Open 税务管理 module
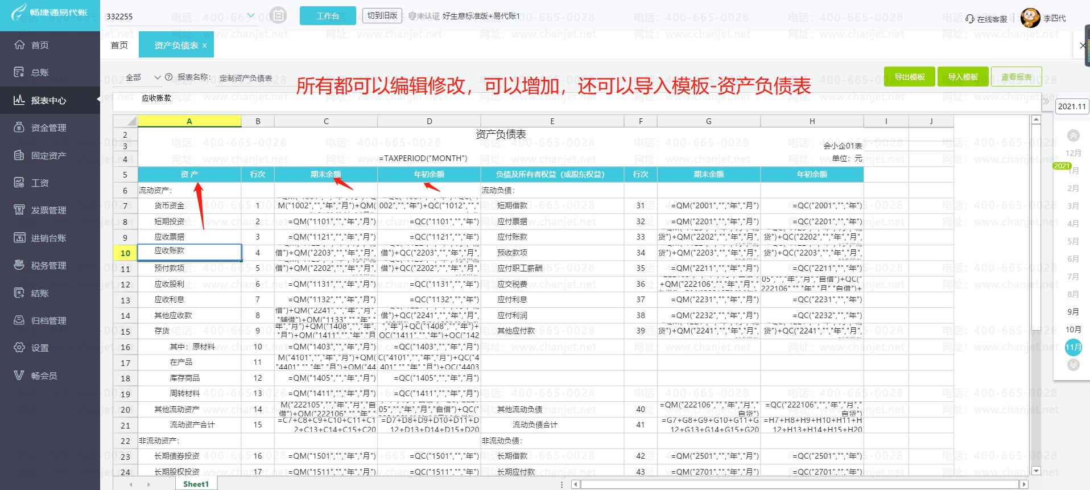This screenshot has width=1090, height=490. (x=48, y=266)
